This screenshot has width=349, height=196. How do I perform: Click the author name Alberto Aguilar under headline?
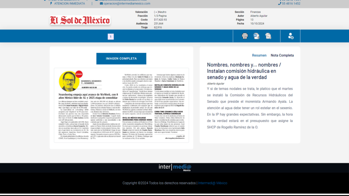(215, 84)
